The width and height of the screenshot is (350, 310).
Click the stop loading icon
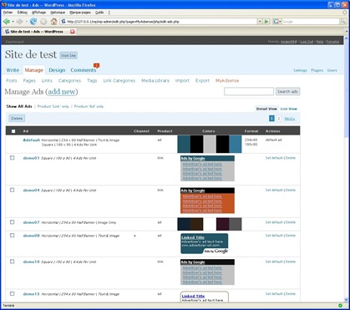click(43, 22)
